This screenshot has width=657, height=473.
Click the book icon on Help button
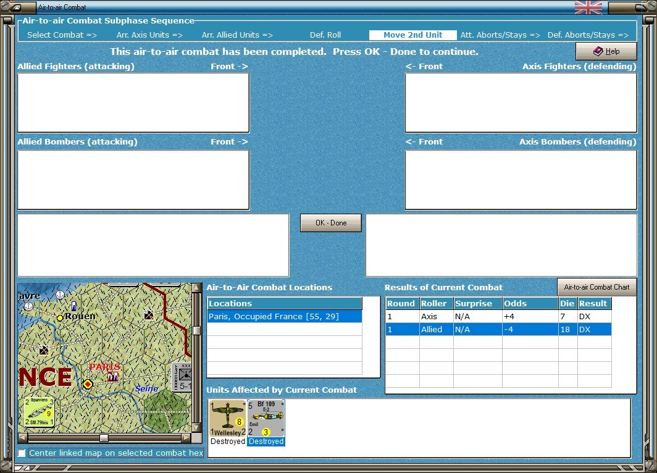(x=598, y=51)
